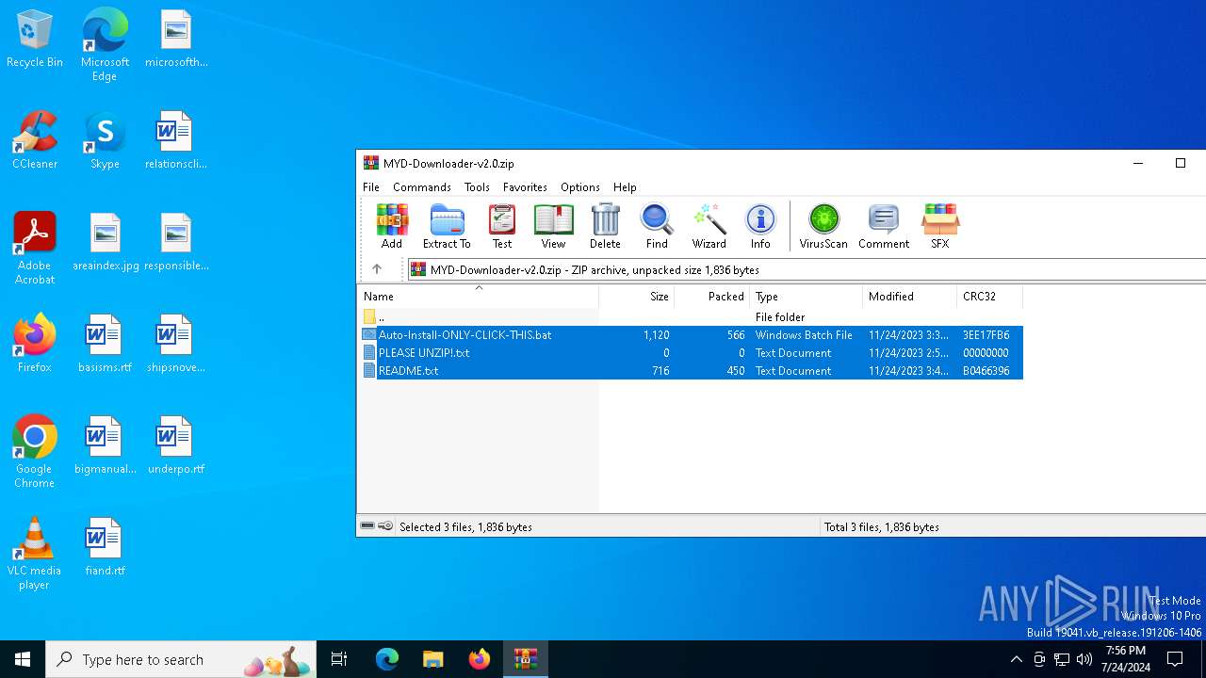Click the 'Selected 3 files' status text
Image resolution: width=1206 pixels, height=678 pixels.
tap(465, 527)
